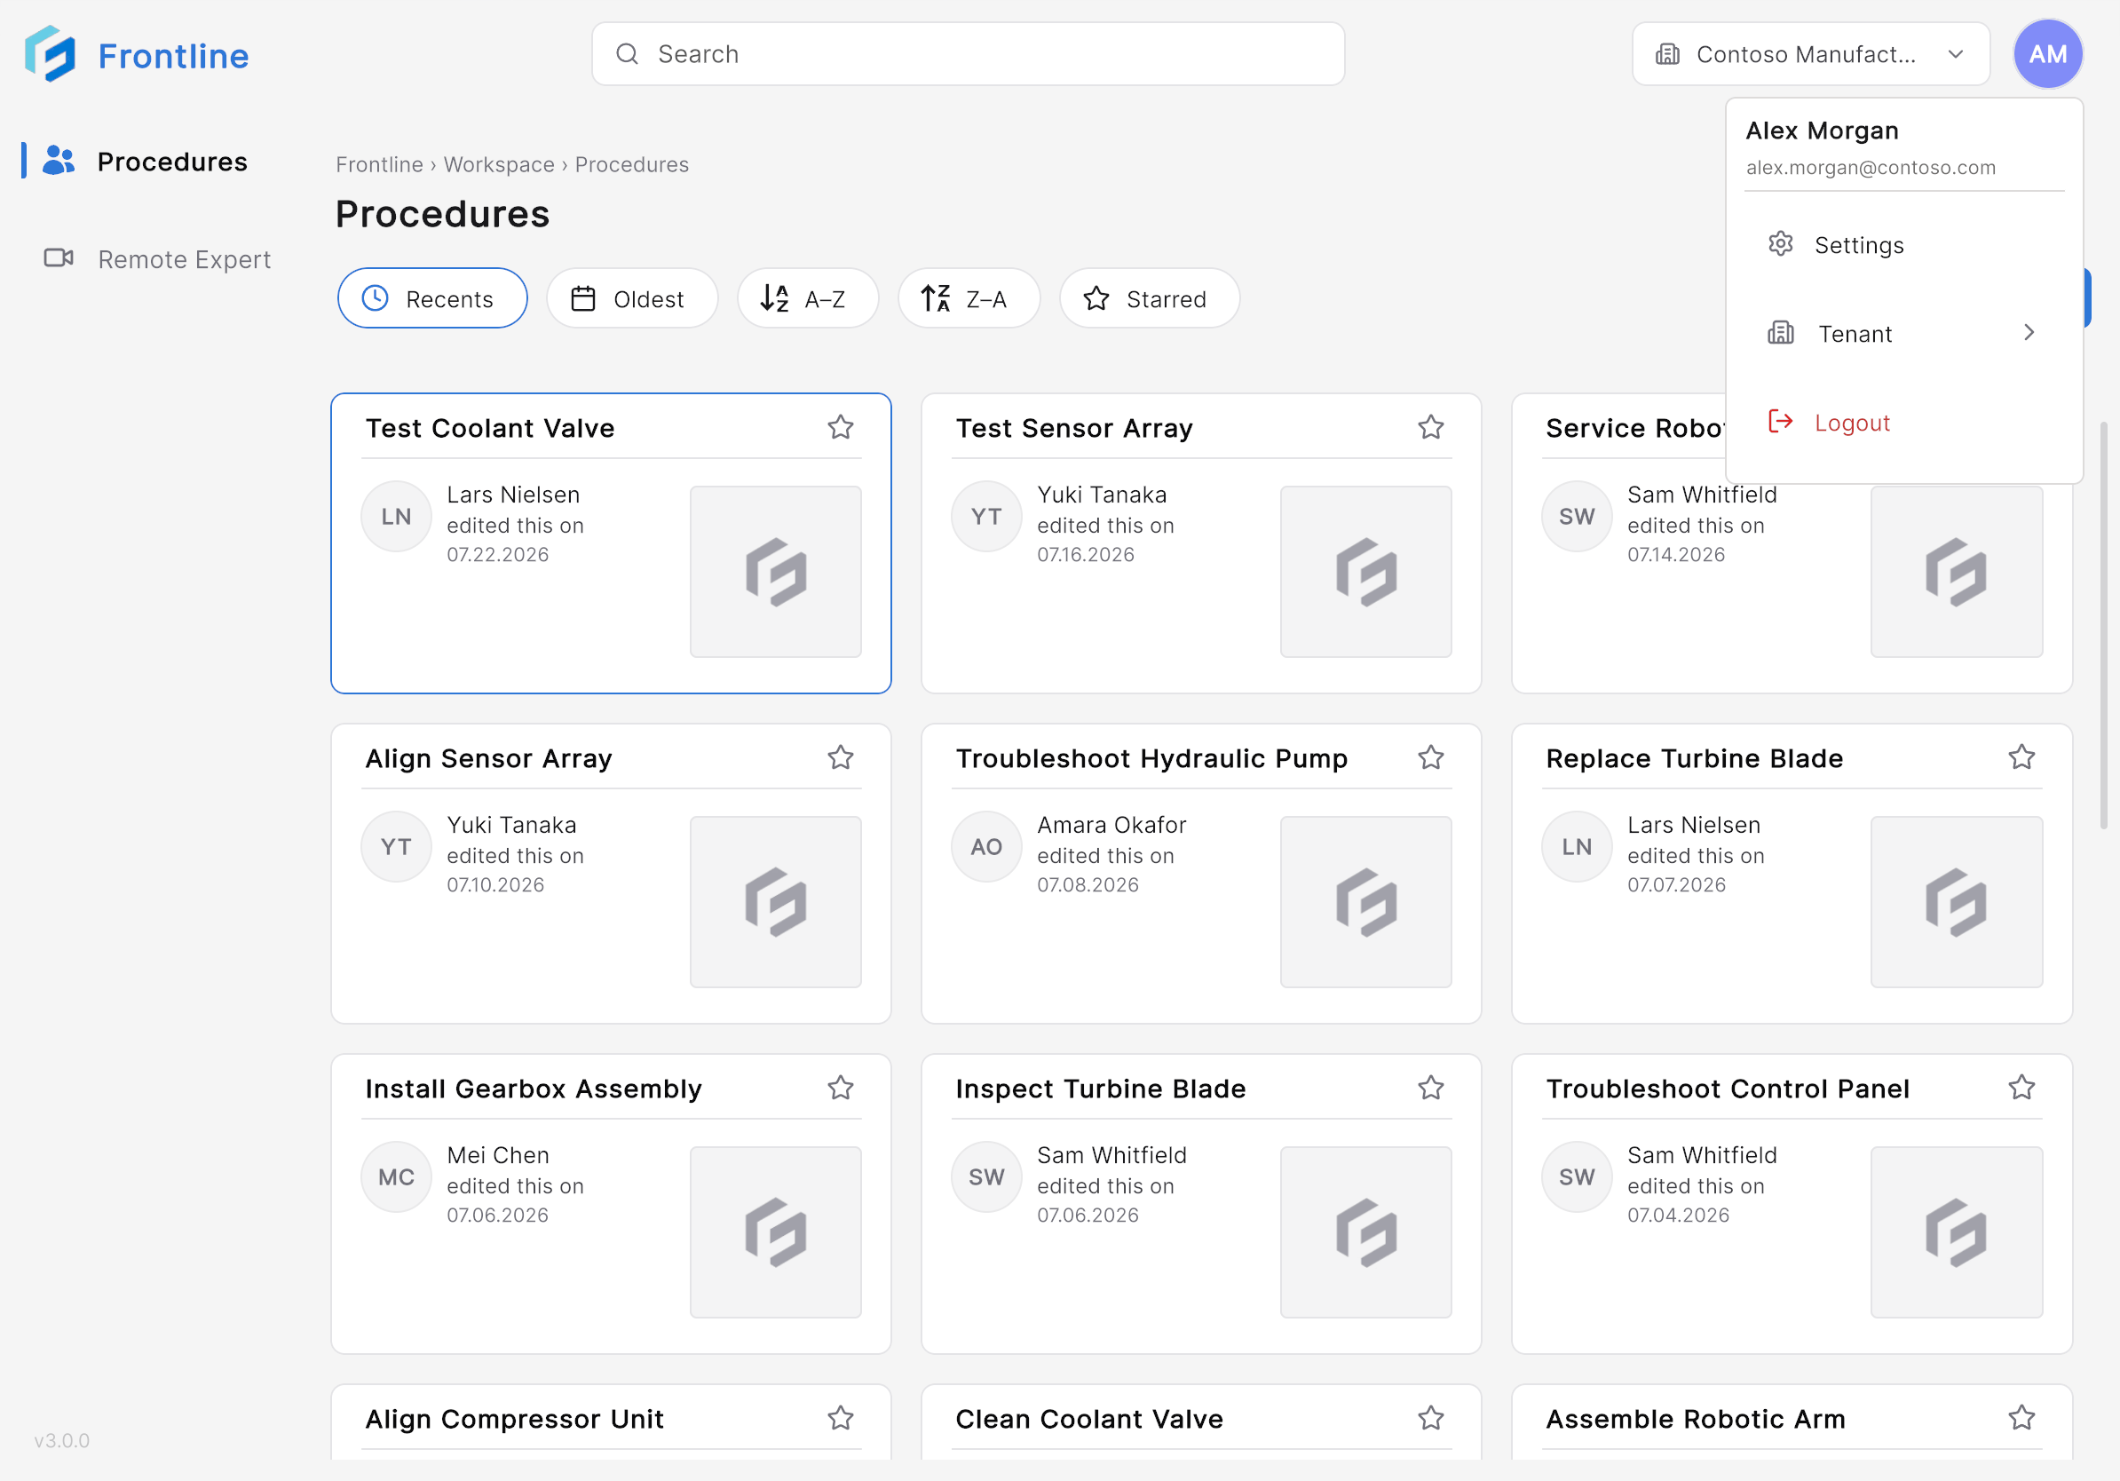This screenshot has width=2120, height=1481.
Task: Click the Settings gear icon
Action: (1780, 244)
